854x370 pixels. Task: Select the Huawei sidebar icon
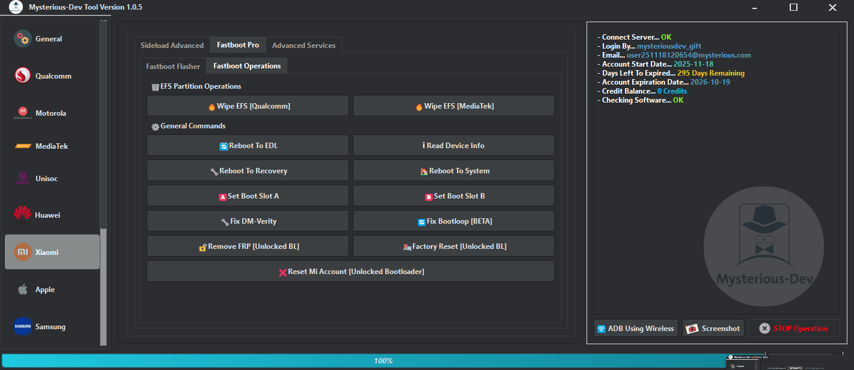[x=23, y=215]
